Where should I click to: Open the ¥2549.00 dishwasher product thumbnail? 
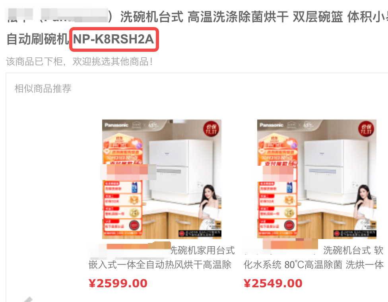(x=317, y=179)
